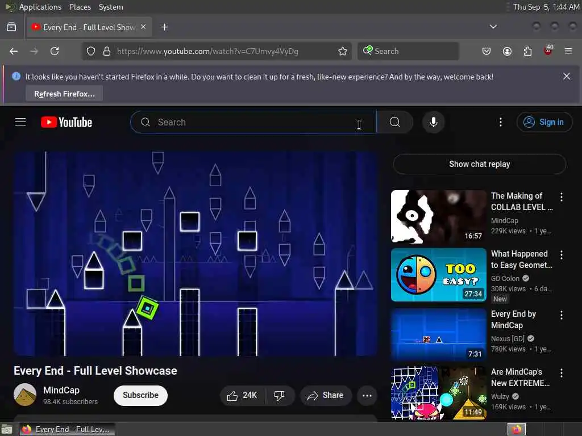Click the Firefox back arrow
The image size is (582, 436).
(14, 51)
